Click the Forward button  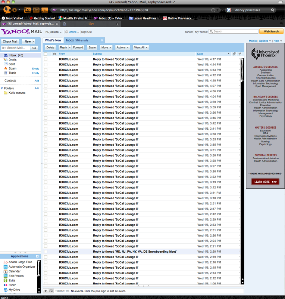78,47
